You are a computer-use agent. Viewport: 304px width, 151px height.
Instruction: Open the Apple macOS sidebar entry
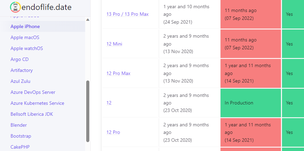[25, 37]
